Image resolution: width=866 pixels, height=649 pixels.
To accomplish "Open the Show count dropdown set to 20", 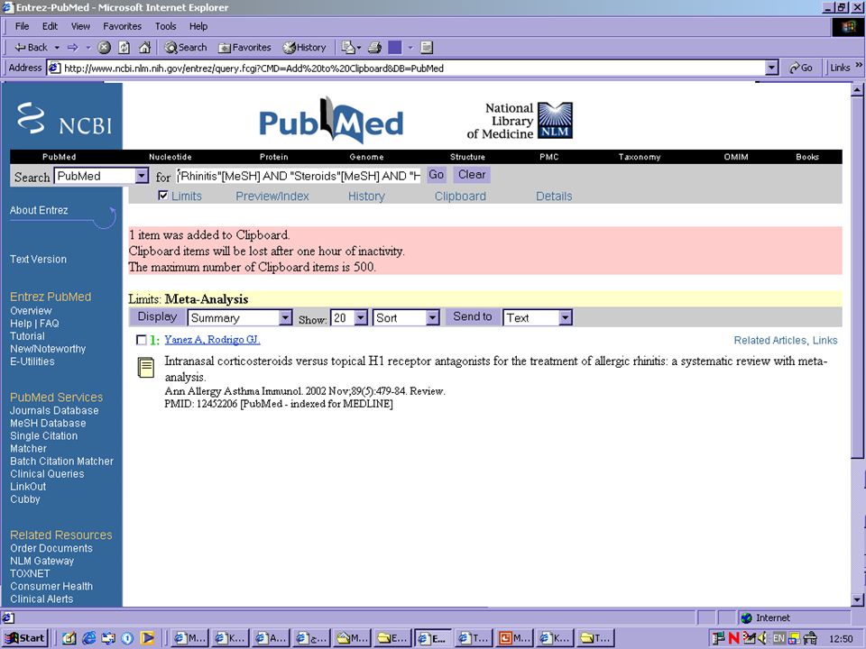I will (361, 318).
